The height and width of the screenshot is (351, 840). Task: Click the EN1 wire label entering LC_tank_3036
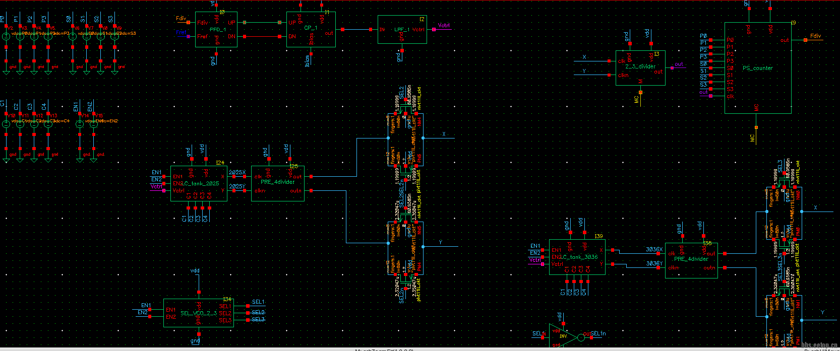point(535,246)
